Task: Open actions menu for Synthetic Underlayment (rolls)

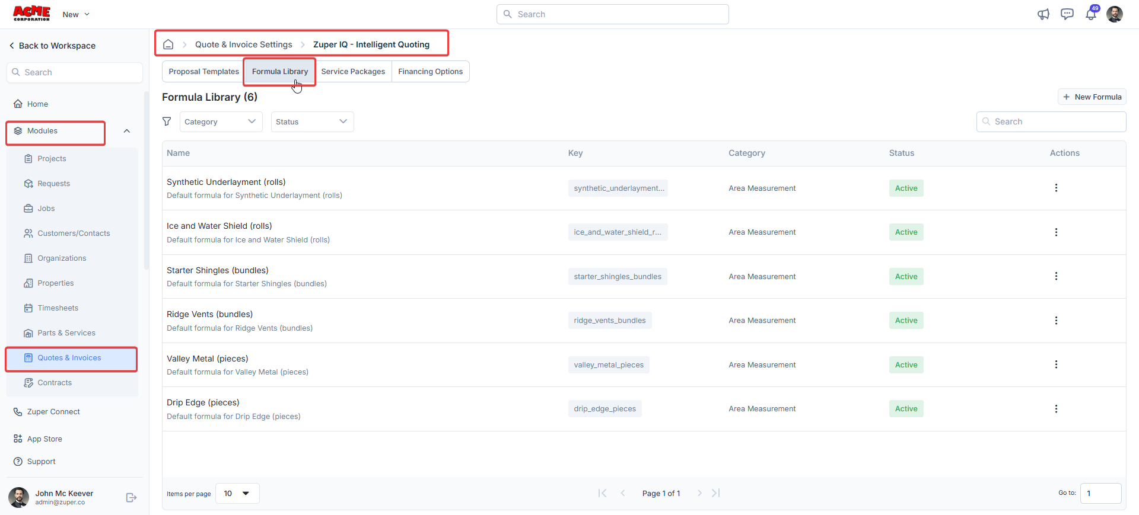Action: point(1056,188)
